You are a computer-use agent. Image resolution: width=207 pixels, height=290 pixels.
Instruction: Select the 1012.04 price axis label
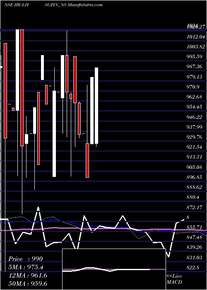coord(196,37)
